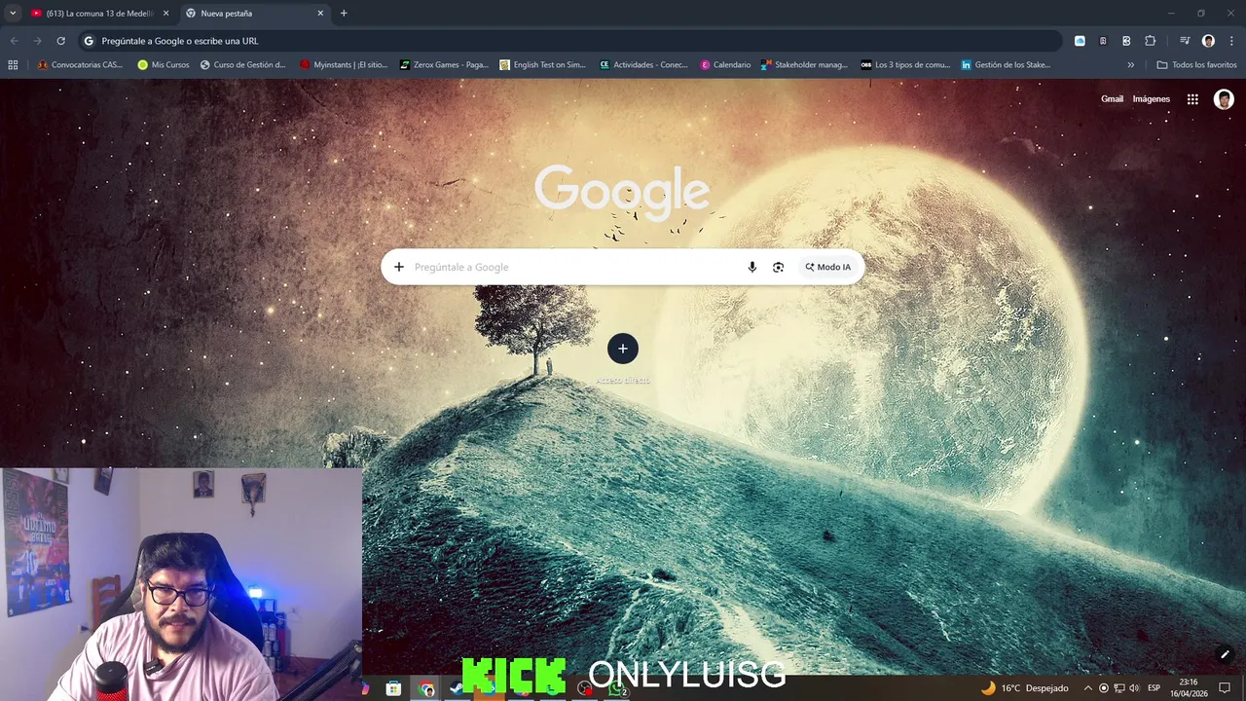1246x701 pixels.
Task: Open Steam in the taskbar
Action: 456,688
